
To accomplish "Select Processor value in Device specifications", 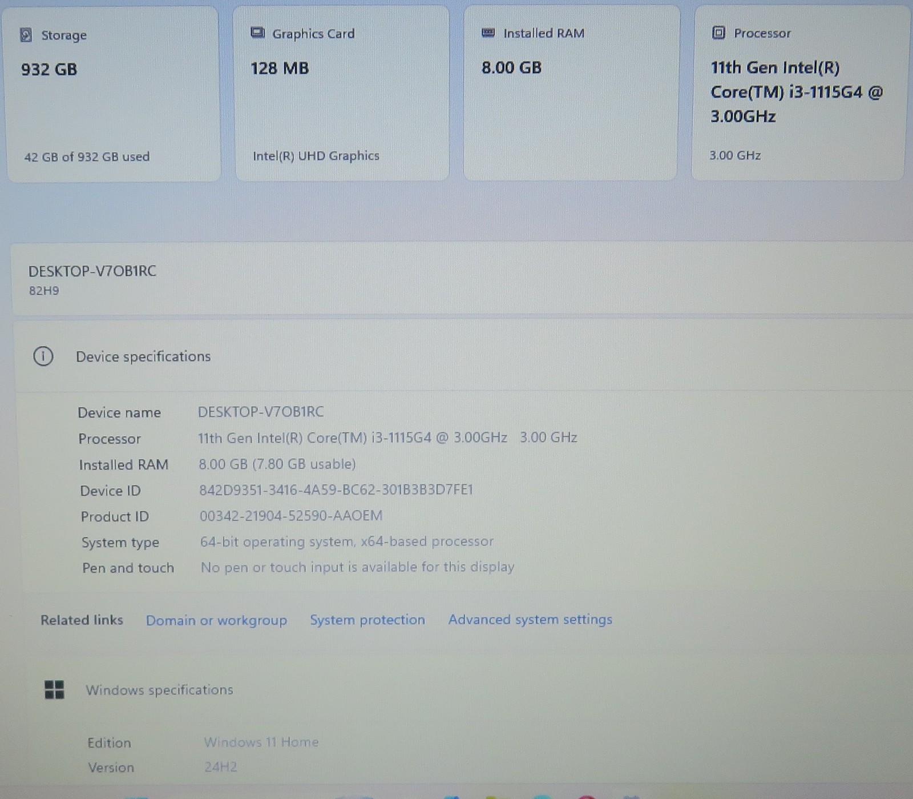I will click(x=387, y=437).
